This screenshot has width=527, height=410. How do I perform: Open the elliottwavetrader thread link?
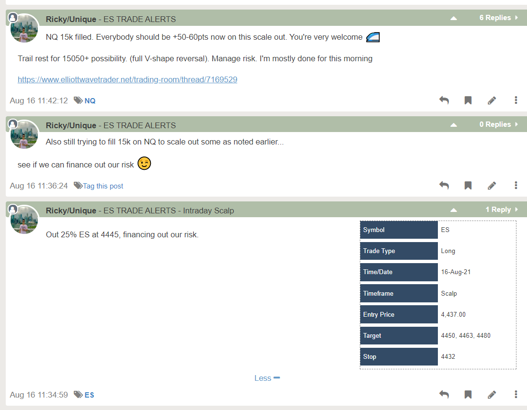[127, 79]
